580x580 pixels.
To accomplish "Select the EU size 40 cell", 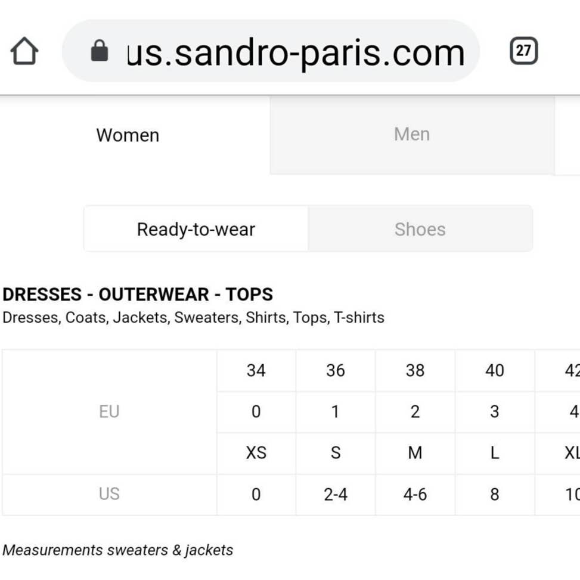I will (495, 370).
